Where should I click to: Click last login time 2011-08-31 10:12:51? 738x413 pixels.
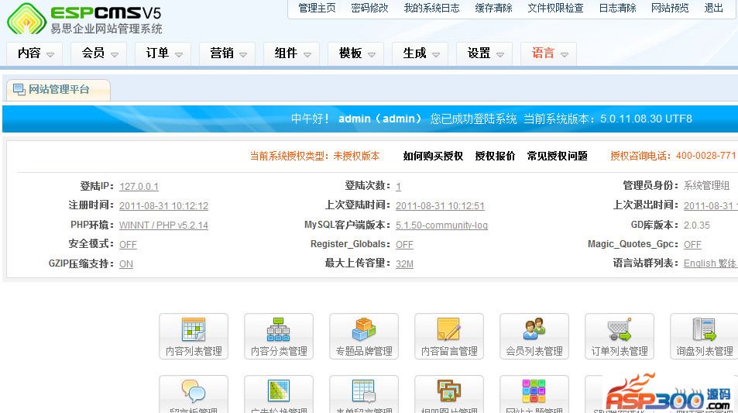[440, 206]
